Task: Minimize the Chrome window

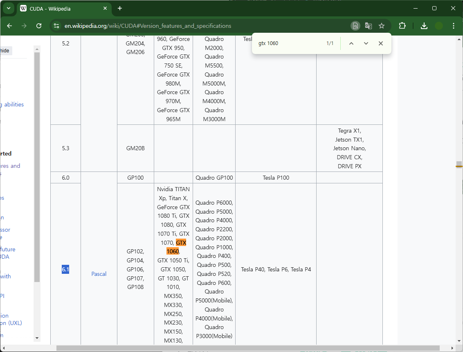Action: pyautogui.click(x=416, y=8)
